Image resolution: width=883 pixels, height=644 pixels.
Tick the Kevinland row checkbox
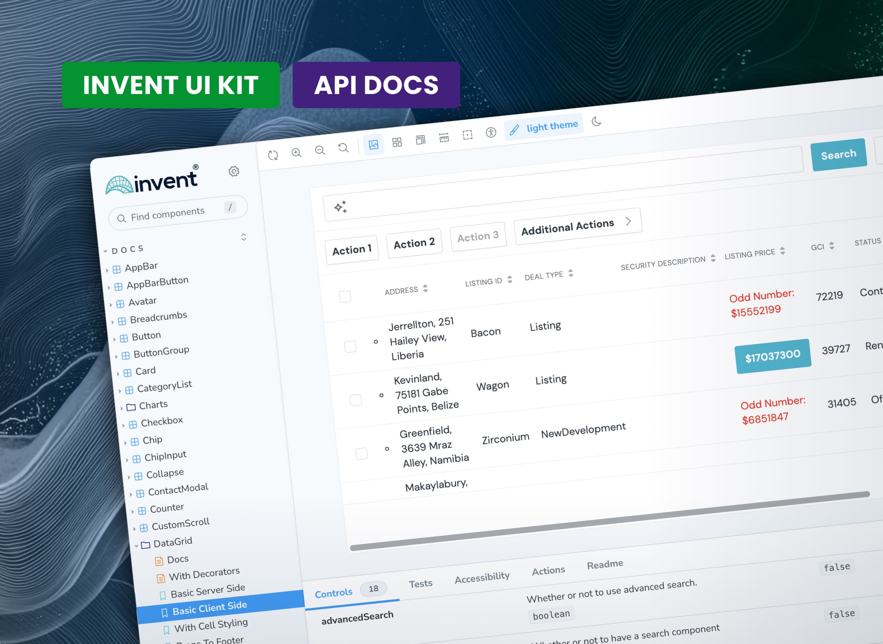[x=356, y=400]
